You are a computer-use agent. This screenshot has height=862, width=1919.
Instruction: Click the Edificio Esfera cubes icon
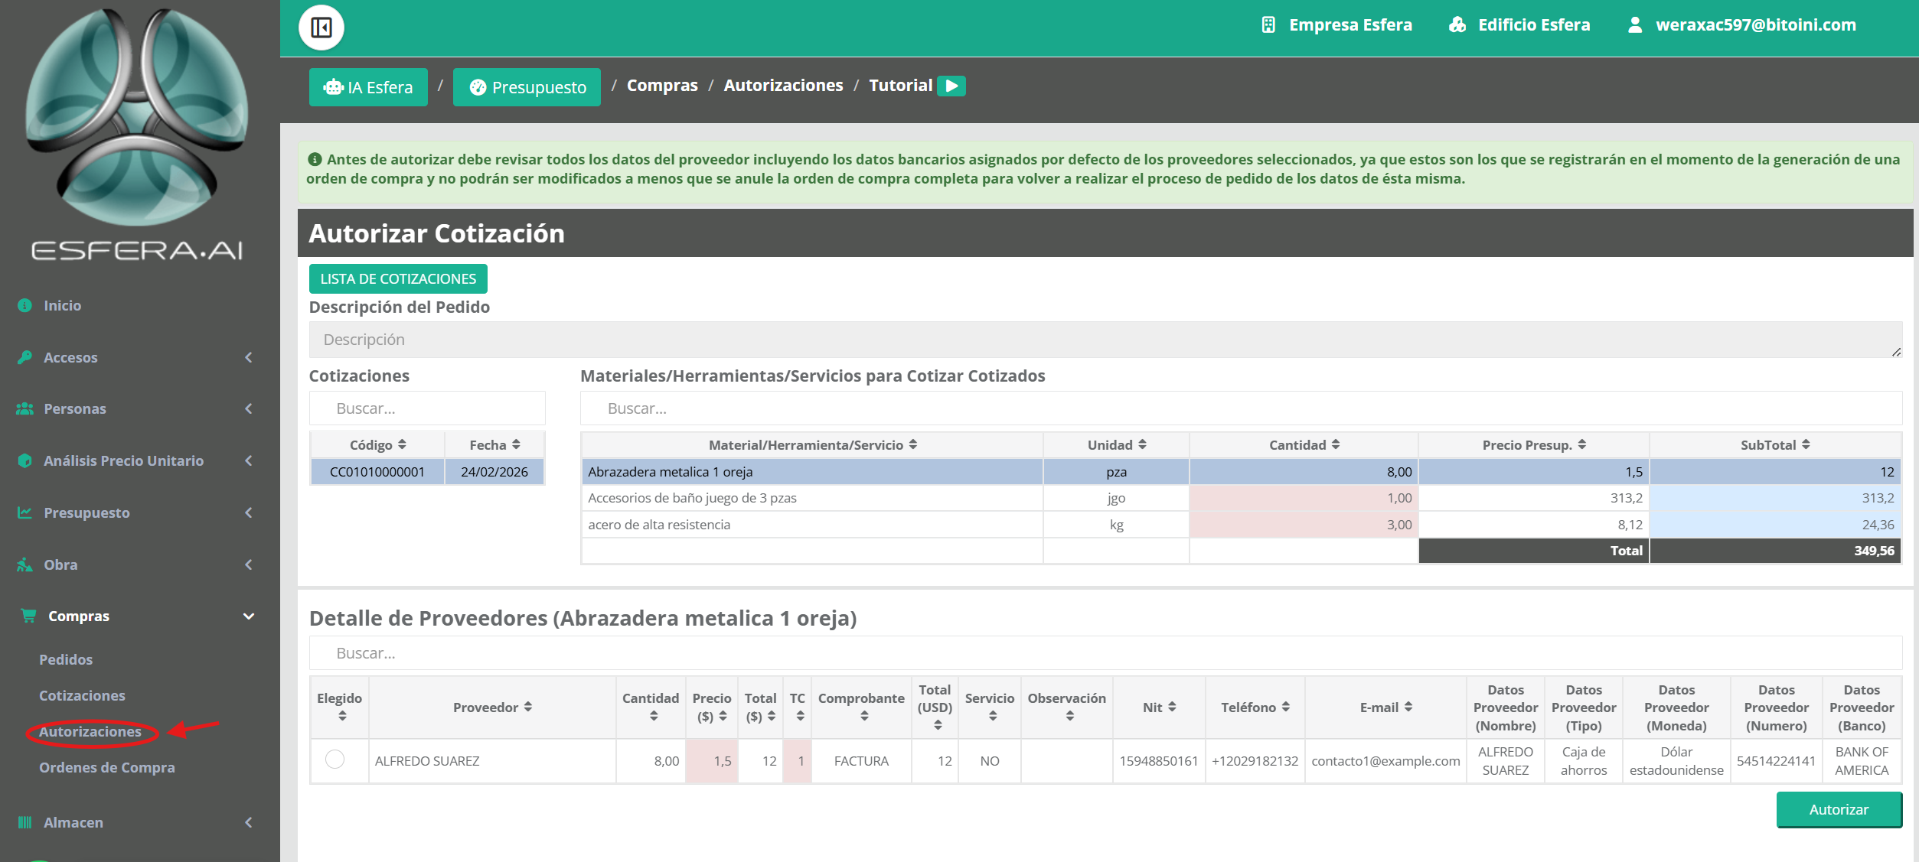point(1457,24)
